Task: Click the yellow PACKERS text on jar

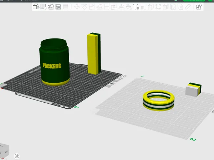Action: [52, 66]
